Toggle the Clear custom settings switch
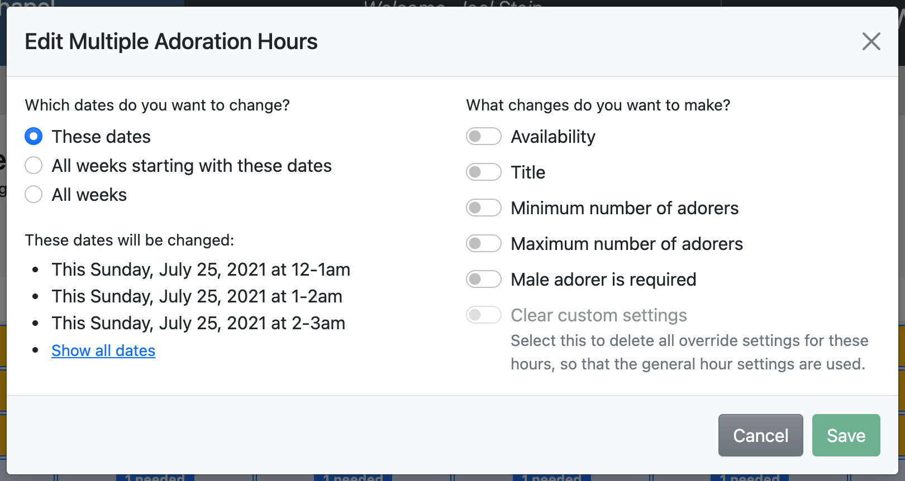 [484, 315]
